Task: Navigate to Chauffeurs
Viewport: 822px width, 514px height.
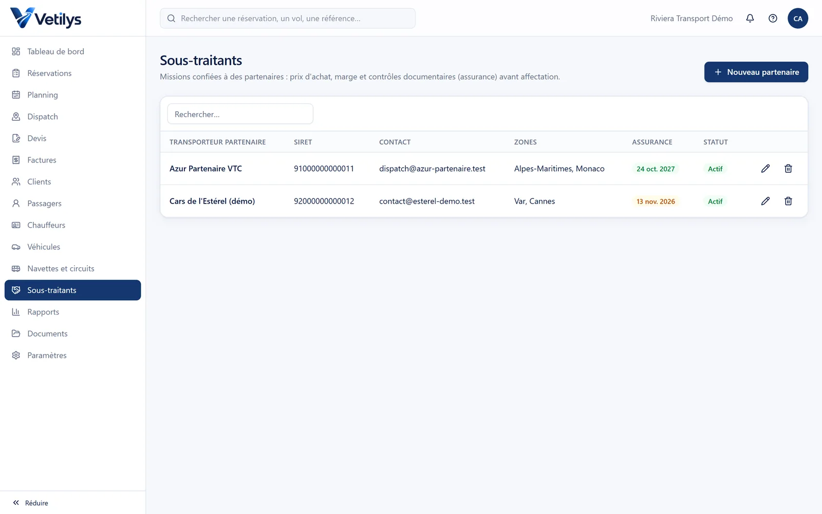Action: 72,225
